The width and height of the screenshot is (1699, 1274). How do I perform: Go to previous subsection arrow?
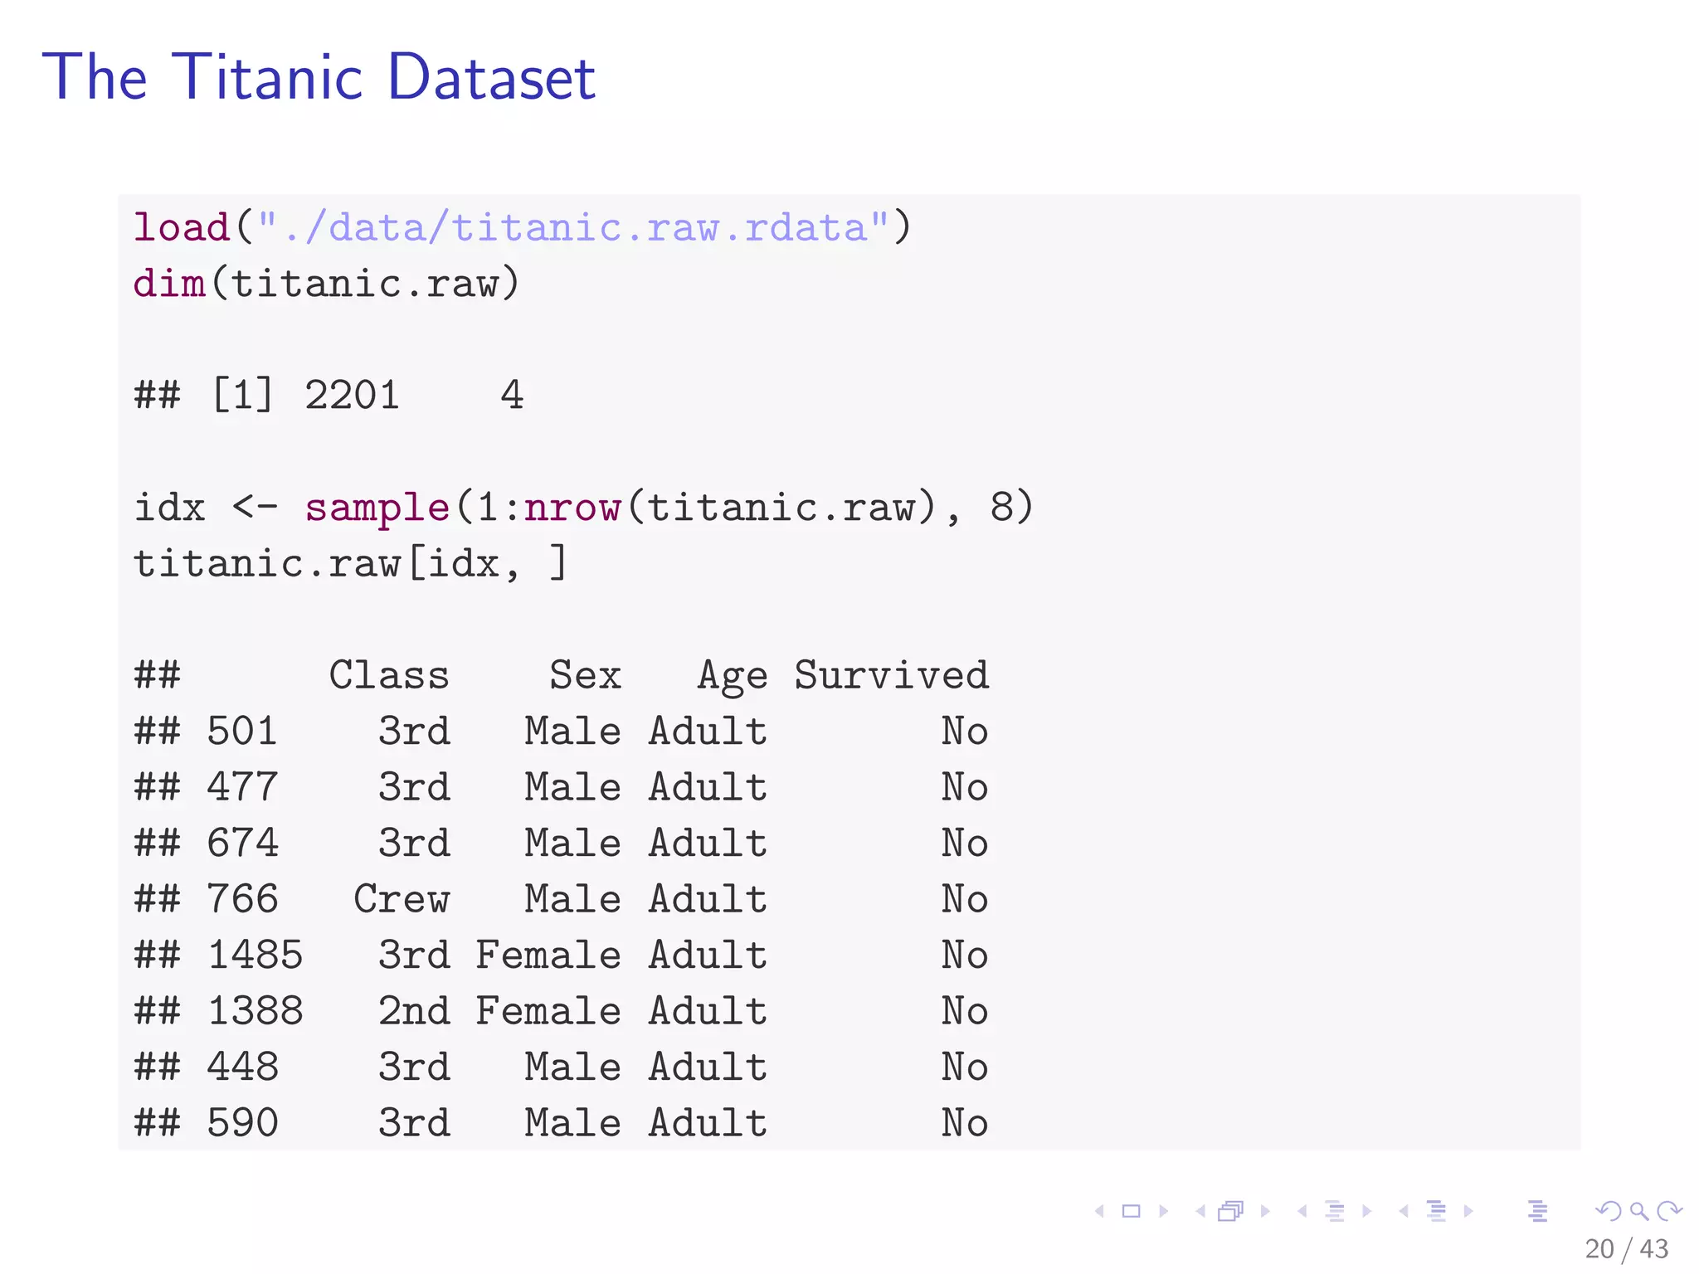coord(1302,1211)
